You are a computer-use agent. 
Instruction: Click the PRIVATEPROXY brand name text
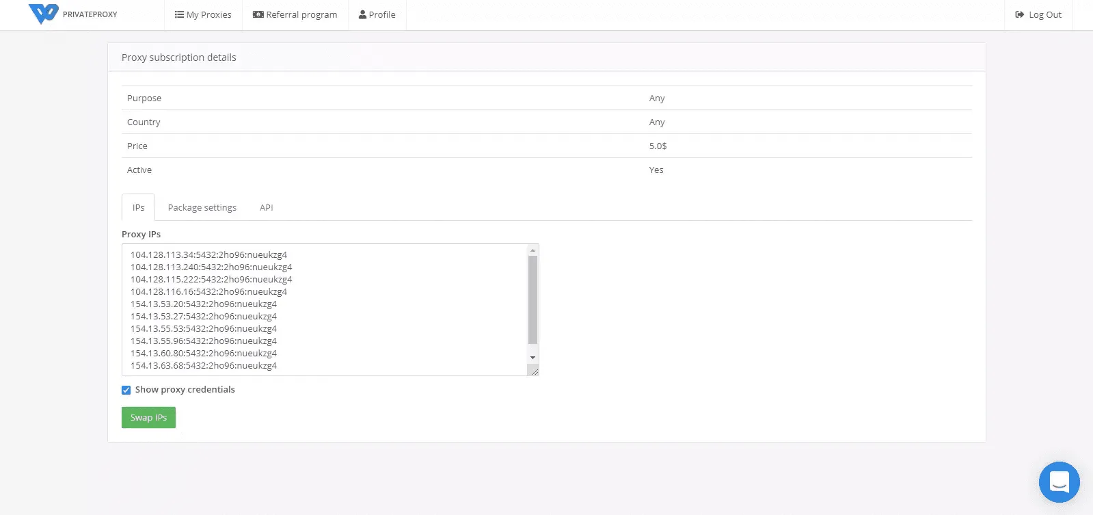pyautogui.click(x=90, y=14)
